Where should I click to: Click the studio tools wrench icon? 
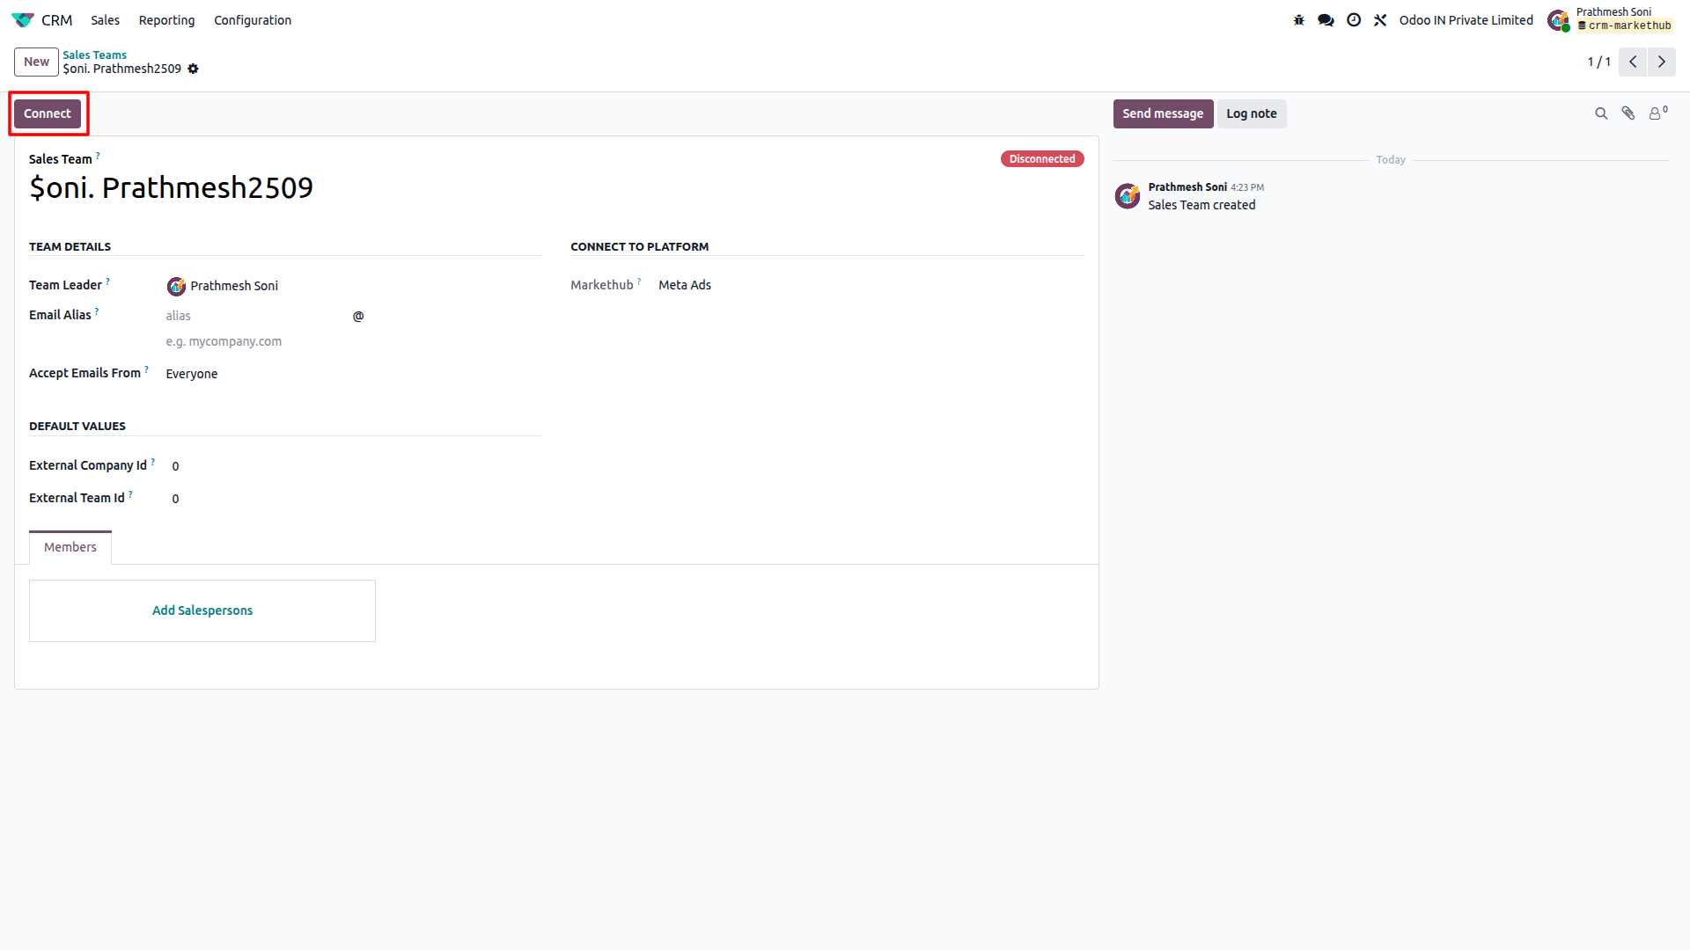(1380, 20)
